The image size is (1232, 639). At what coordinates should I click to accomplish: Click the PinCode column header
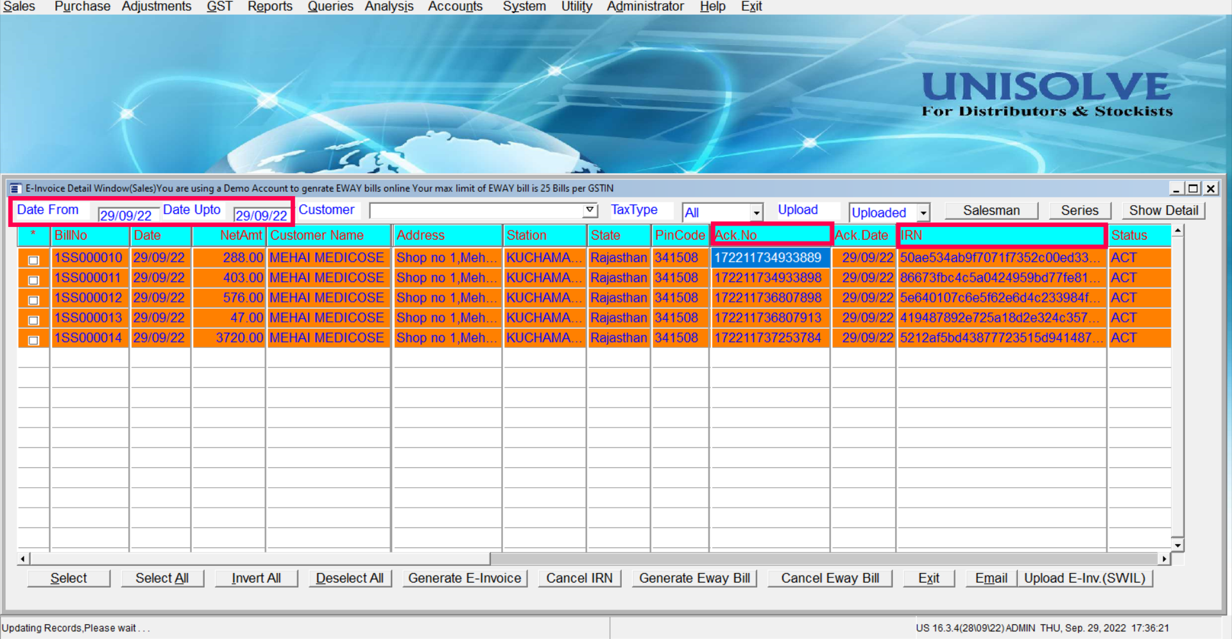pyautogui.click(x=680, y=235)
